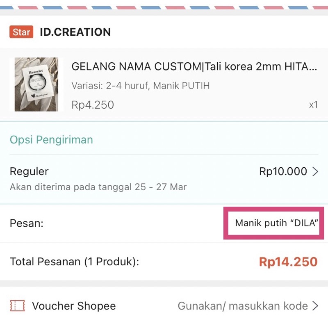Choose the Reguler shipping option

click(29, 171)
